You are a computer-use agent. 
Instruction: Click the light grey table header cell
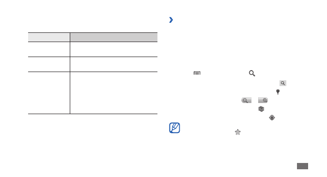pyautogui.click(x=49, y=37)
